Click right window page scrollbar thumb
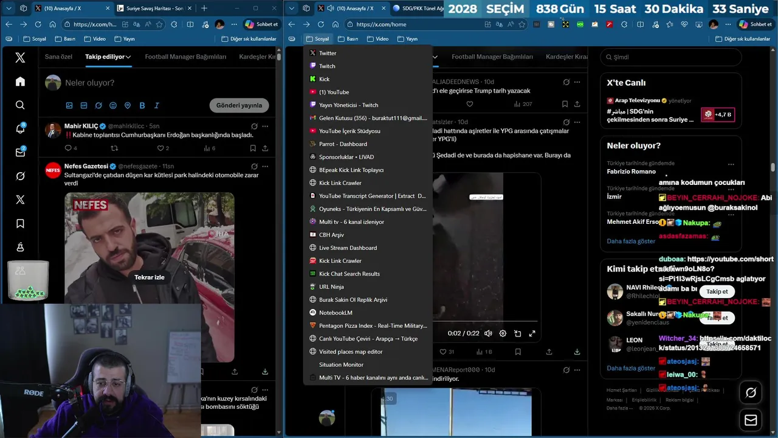Screen dimensions: 778x438 (774, 167)
